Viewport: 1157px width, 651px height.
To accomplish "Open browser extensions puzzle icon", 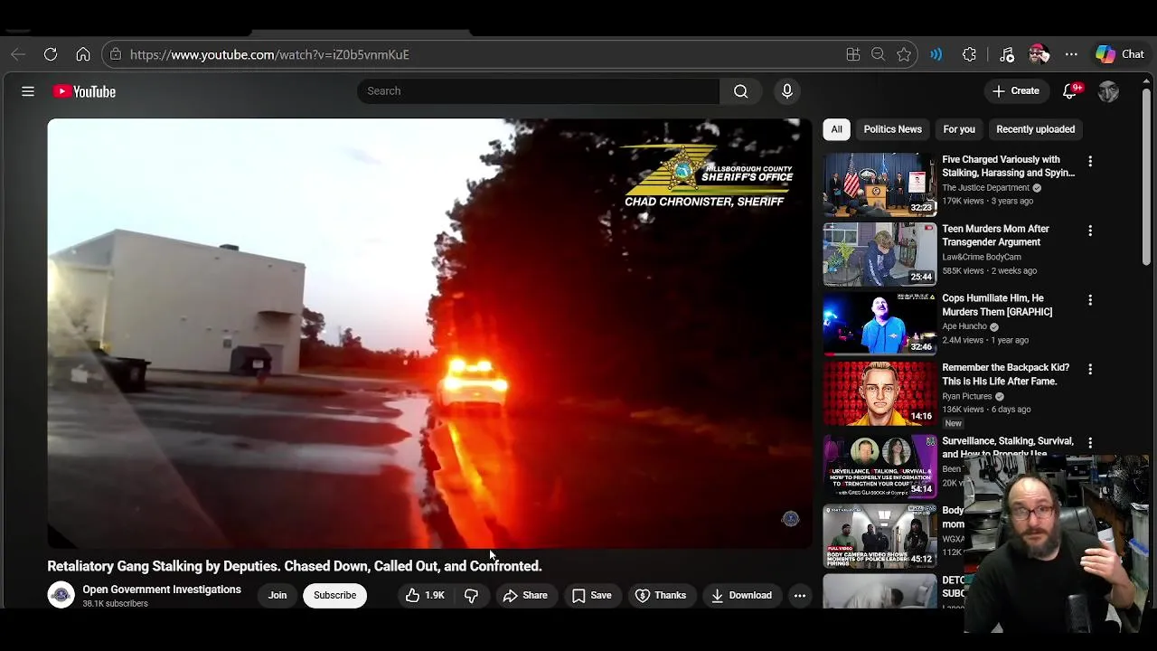I will tap(969, 54).
